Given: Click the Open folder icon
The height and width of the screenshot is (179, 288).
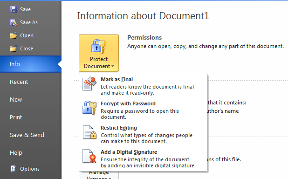Looking at the screenshot, I should tap(14, 35).
